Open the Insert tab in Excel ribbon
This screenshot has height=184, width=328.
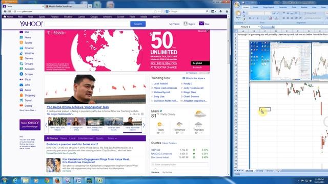point(256,7)
